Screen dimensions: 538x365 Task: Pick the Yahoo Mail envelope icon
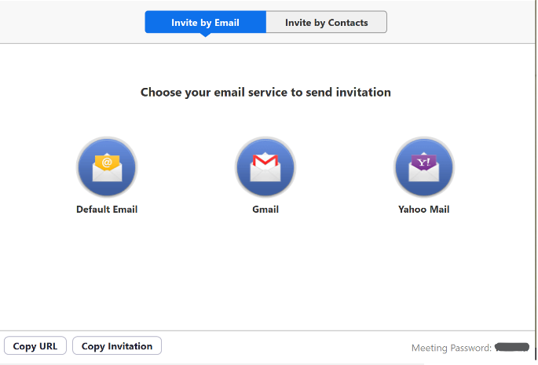[x=424, y=167]
